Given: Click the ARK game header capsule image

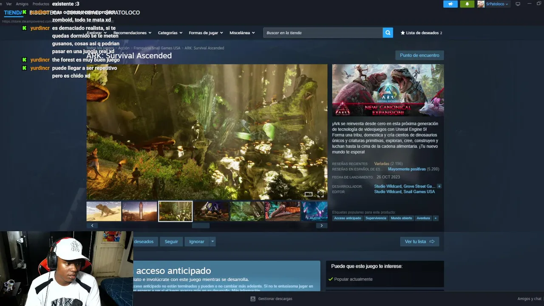Looking at the screenshot, I should tap(388, 91).
